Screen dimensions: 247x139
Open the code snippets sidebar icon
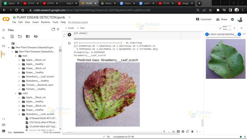[x=3, y=119]
